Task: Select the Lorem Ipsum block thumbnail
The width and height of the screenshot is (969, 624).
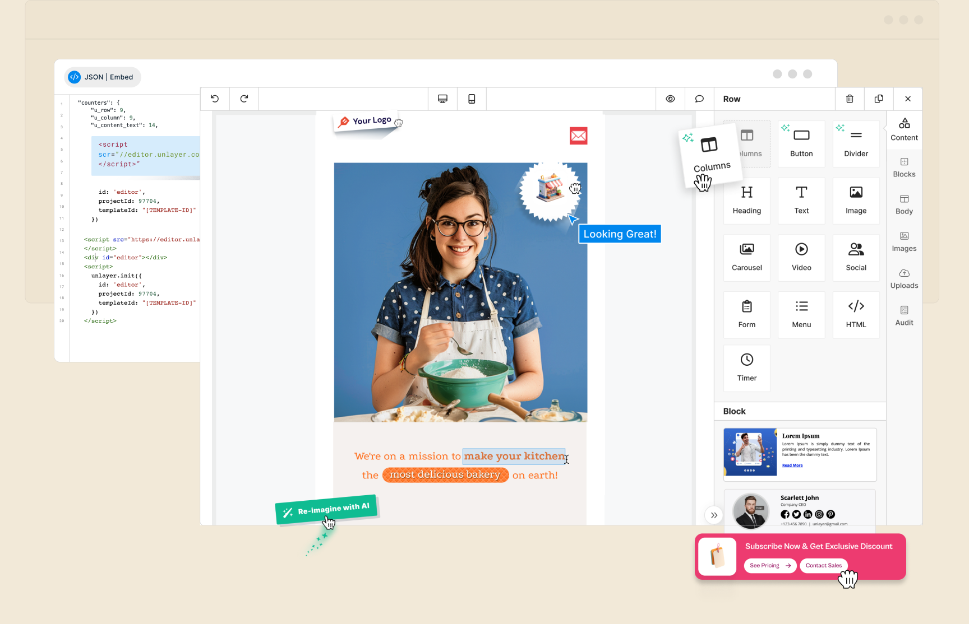Action: coord(800,454)
